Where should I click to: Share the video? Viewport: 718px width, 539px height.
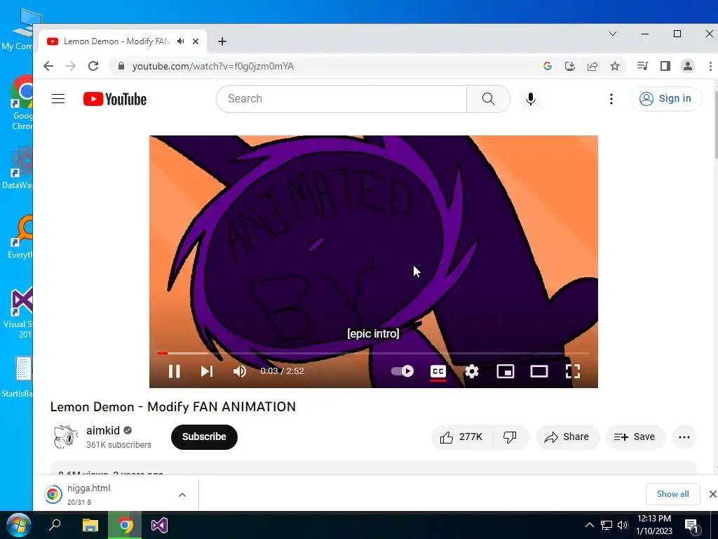(x=567, y=437)
